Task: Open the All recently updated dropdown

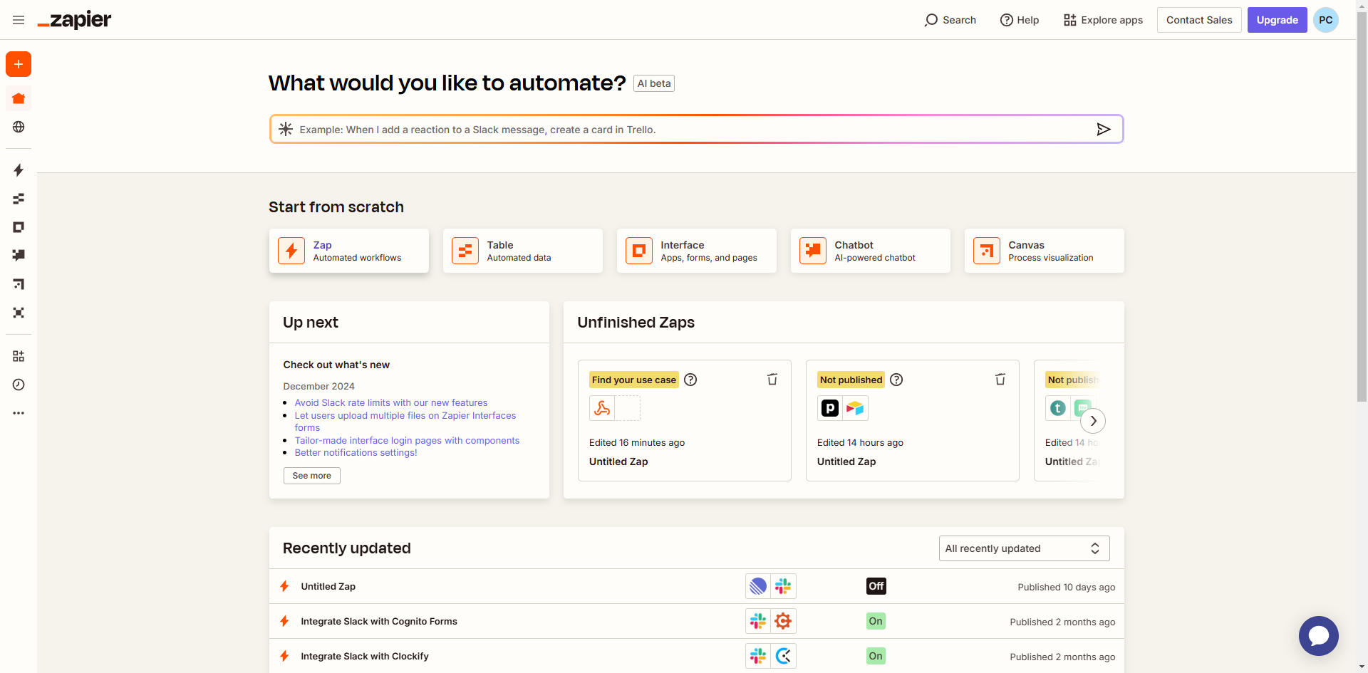Action: pos(1024,548)
